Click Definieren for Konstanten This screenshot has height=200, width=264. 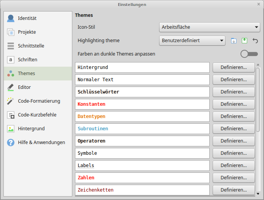tap(233, 104)
